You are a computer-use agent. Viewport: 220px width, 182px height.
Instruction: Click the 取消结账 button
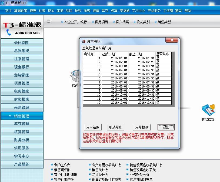[x=115, y=127]
